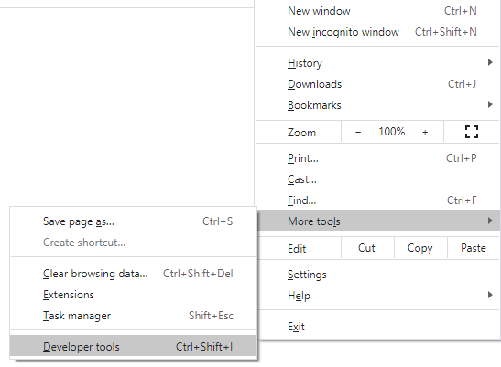Click the Copy button in Edit row
Viewport: 501px width, 367px height.
point(420,248)
